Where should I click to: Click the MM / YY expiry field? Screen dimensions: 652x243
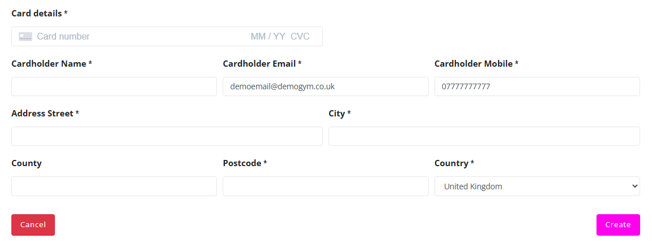268,36
